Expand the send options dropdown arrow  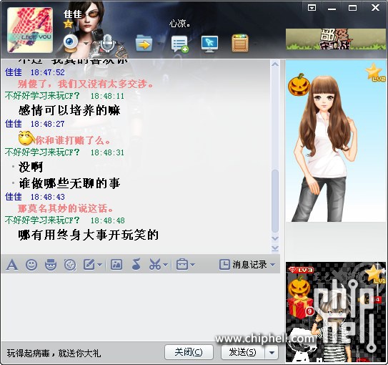coord(272,352)
